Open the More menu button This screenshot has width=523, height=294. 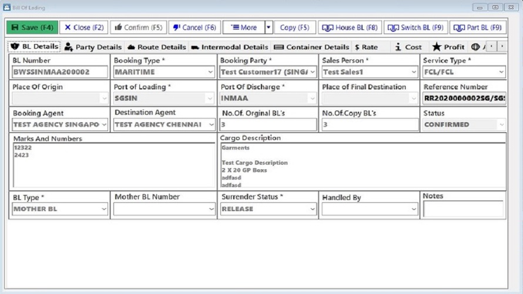[243, 28]
